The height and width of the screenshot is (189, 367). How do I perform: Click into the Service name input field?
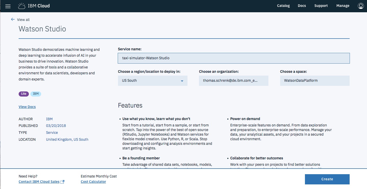pos(234,58)
